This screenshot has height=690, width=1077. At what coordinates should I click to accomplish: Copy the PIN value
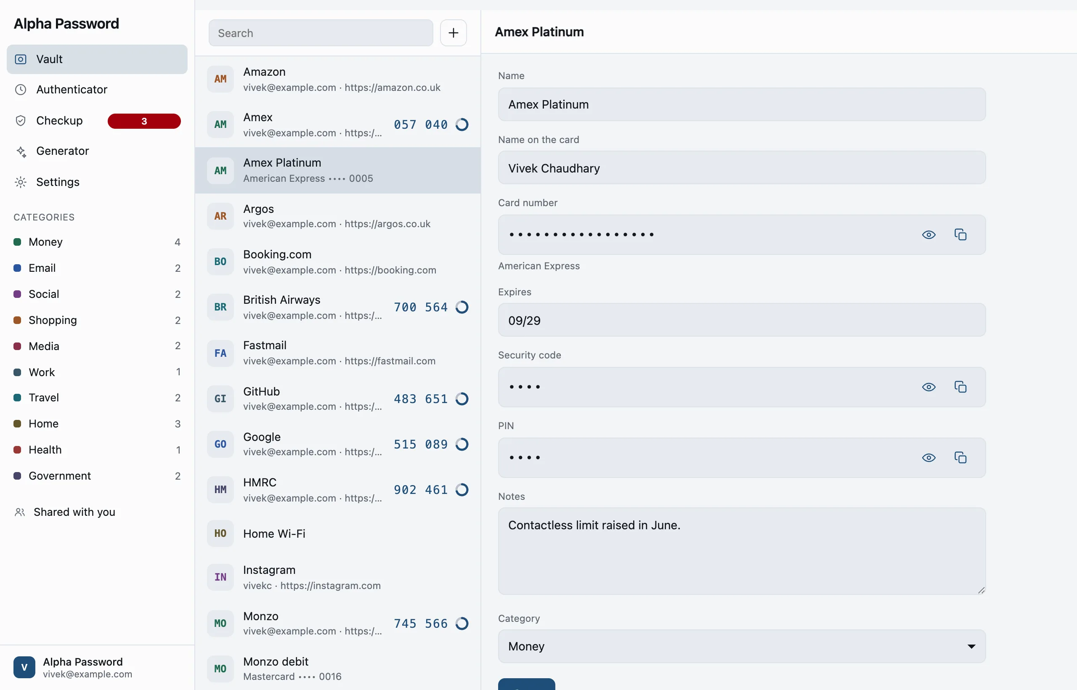tap(960, 457)
